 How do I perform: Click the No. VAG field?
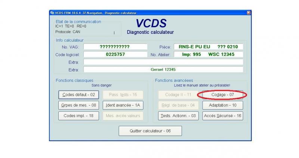click(115, 47)
